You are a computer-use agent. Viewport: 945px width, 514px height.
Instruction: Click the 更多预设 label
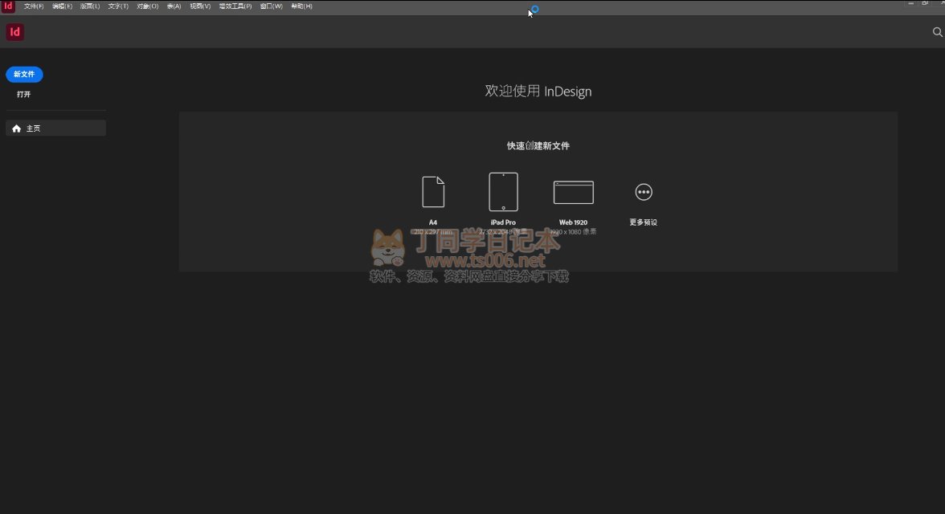coord(643,222)
